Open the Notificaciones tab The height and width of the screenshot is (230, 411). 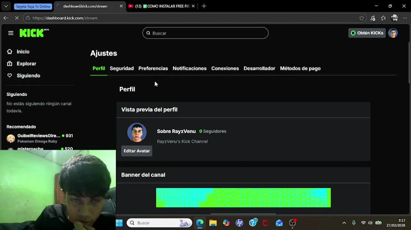click(189, 68)
